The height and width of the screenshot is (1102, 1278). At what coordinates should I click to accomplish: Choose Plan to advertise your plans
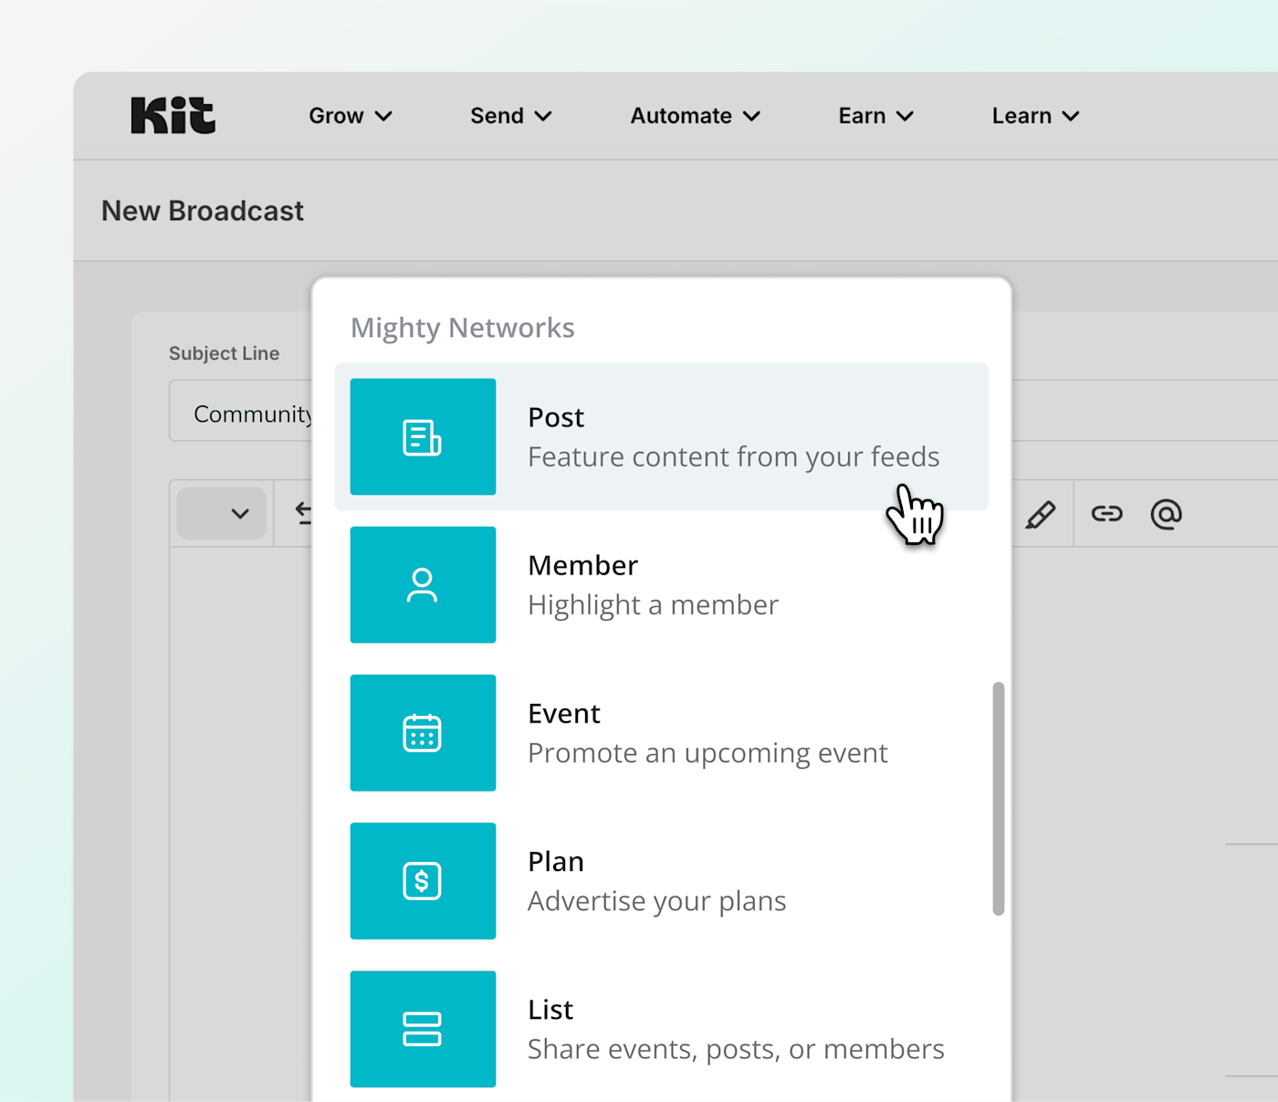click(x=662, y=880)
